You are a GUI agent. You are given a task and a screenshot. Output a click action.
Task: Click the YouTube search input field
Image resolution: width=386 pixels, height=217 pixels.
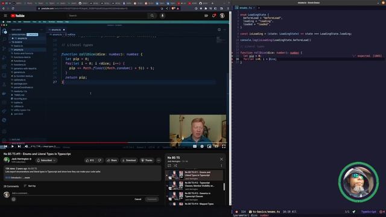(x=107, y=16)
